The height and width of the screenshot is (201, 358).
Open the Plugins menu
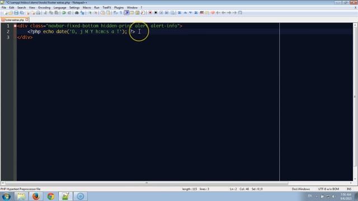tap(119, 7)
